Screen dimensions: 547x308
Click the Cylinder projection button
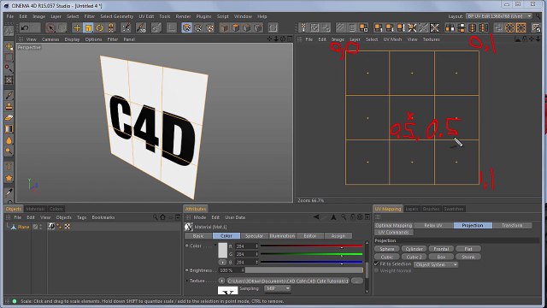click(x=414, y=249)
